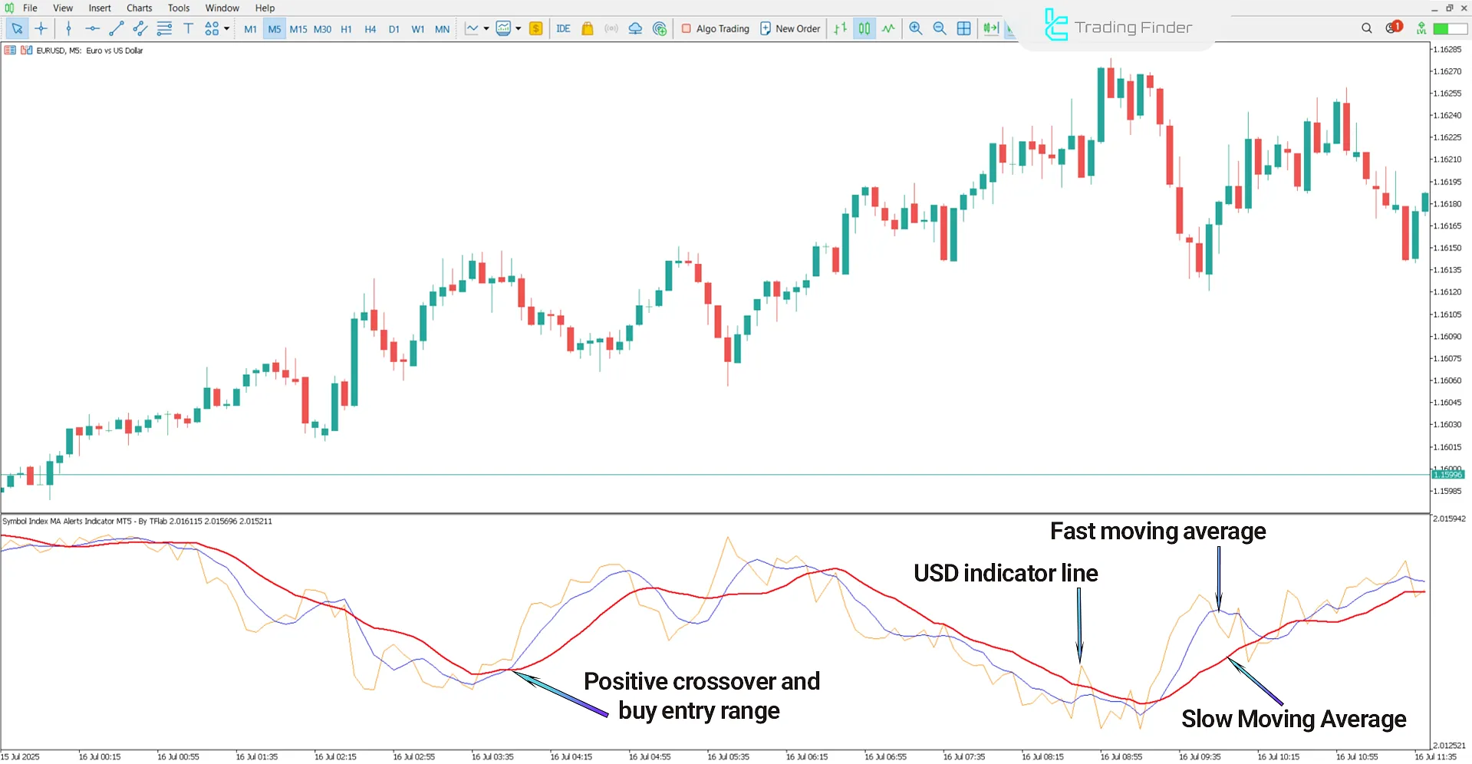The width and height of the screenshot is (1472, 764).
Task: Switch chart to line chart style
Action: 887,28
